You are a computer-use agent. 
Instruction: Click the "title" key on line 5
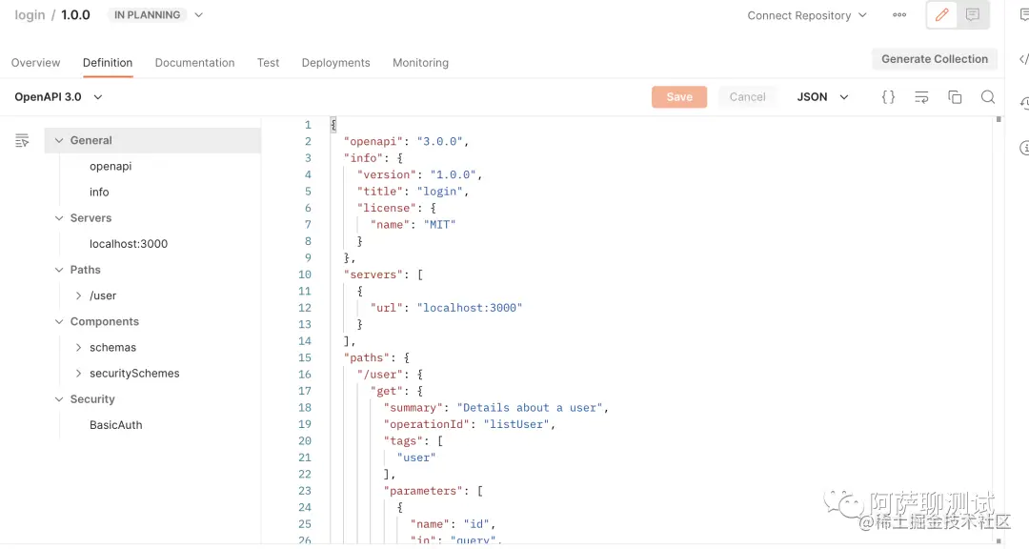point(380,191)
